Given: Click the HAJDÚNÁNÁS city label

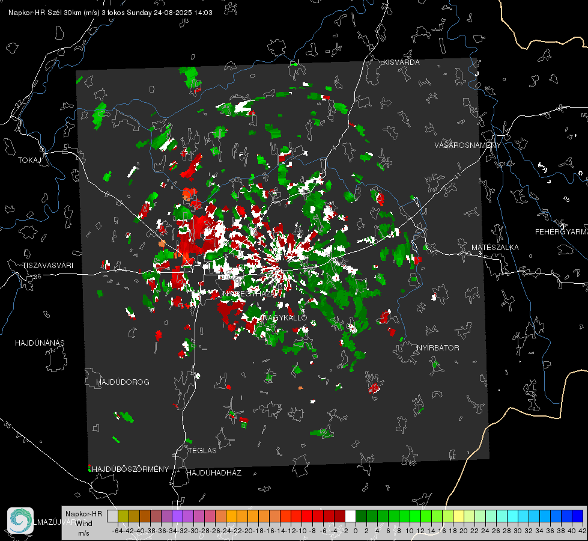Looking at the screenshot, I should coord(40,343).
